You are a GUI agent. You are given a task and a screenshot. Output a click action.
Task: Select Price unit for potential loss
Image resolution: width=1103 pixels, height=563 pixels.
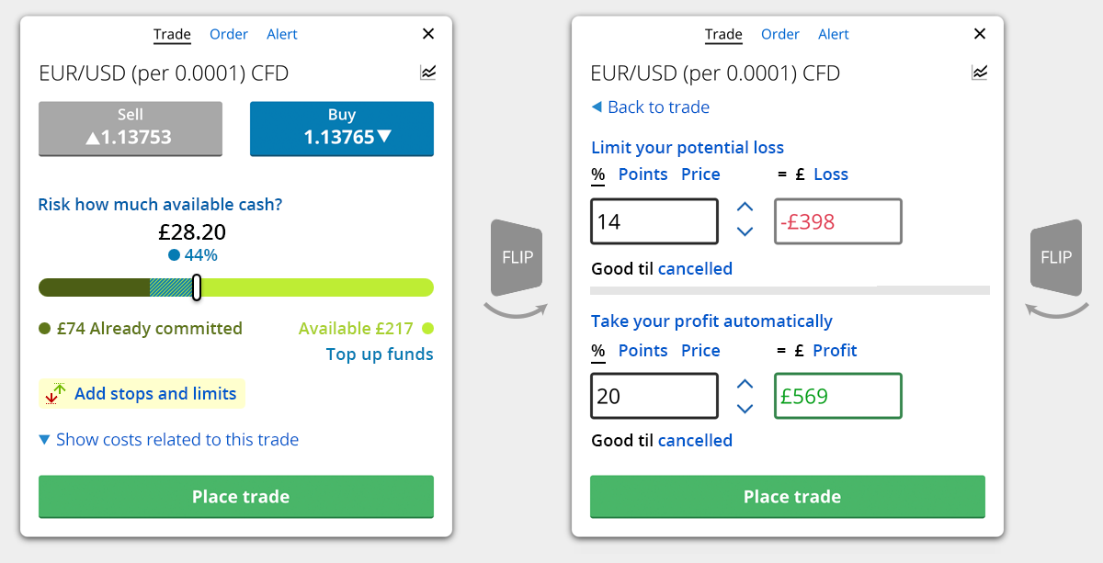(700, 175)
